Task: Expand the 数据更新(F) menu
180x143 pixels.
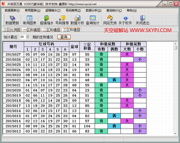Action: pyautogui.click(x=12, y=10)
